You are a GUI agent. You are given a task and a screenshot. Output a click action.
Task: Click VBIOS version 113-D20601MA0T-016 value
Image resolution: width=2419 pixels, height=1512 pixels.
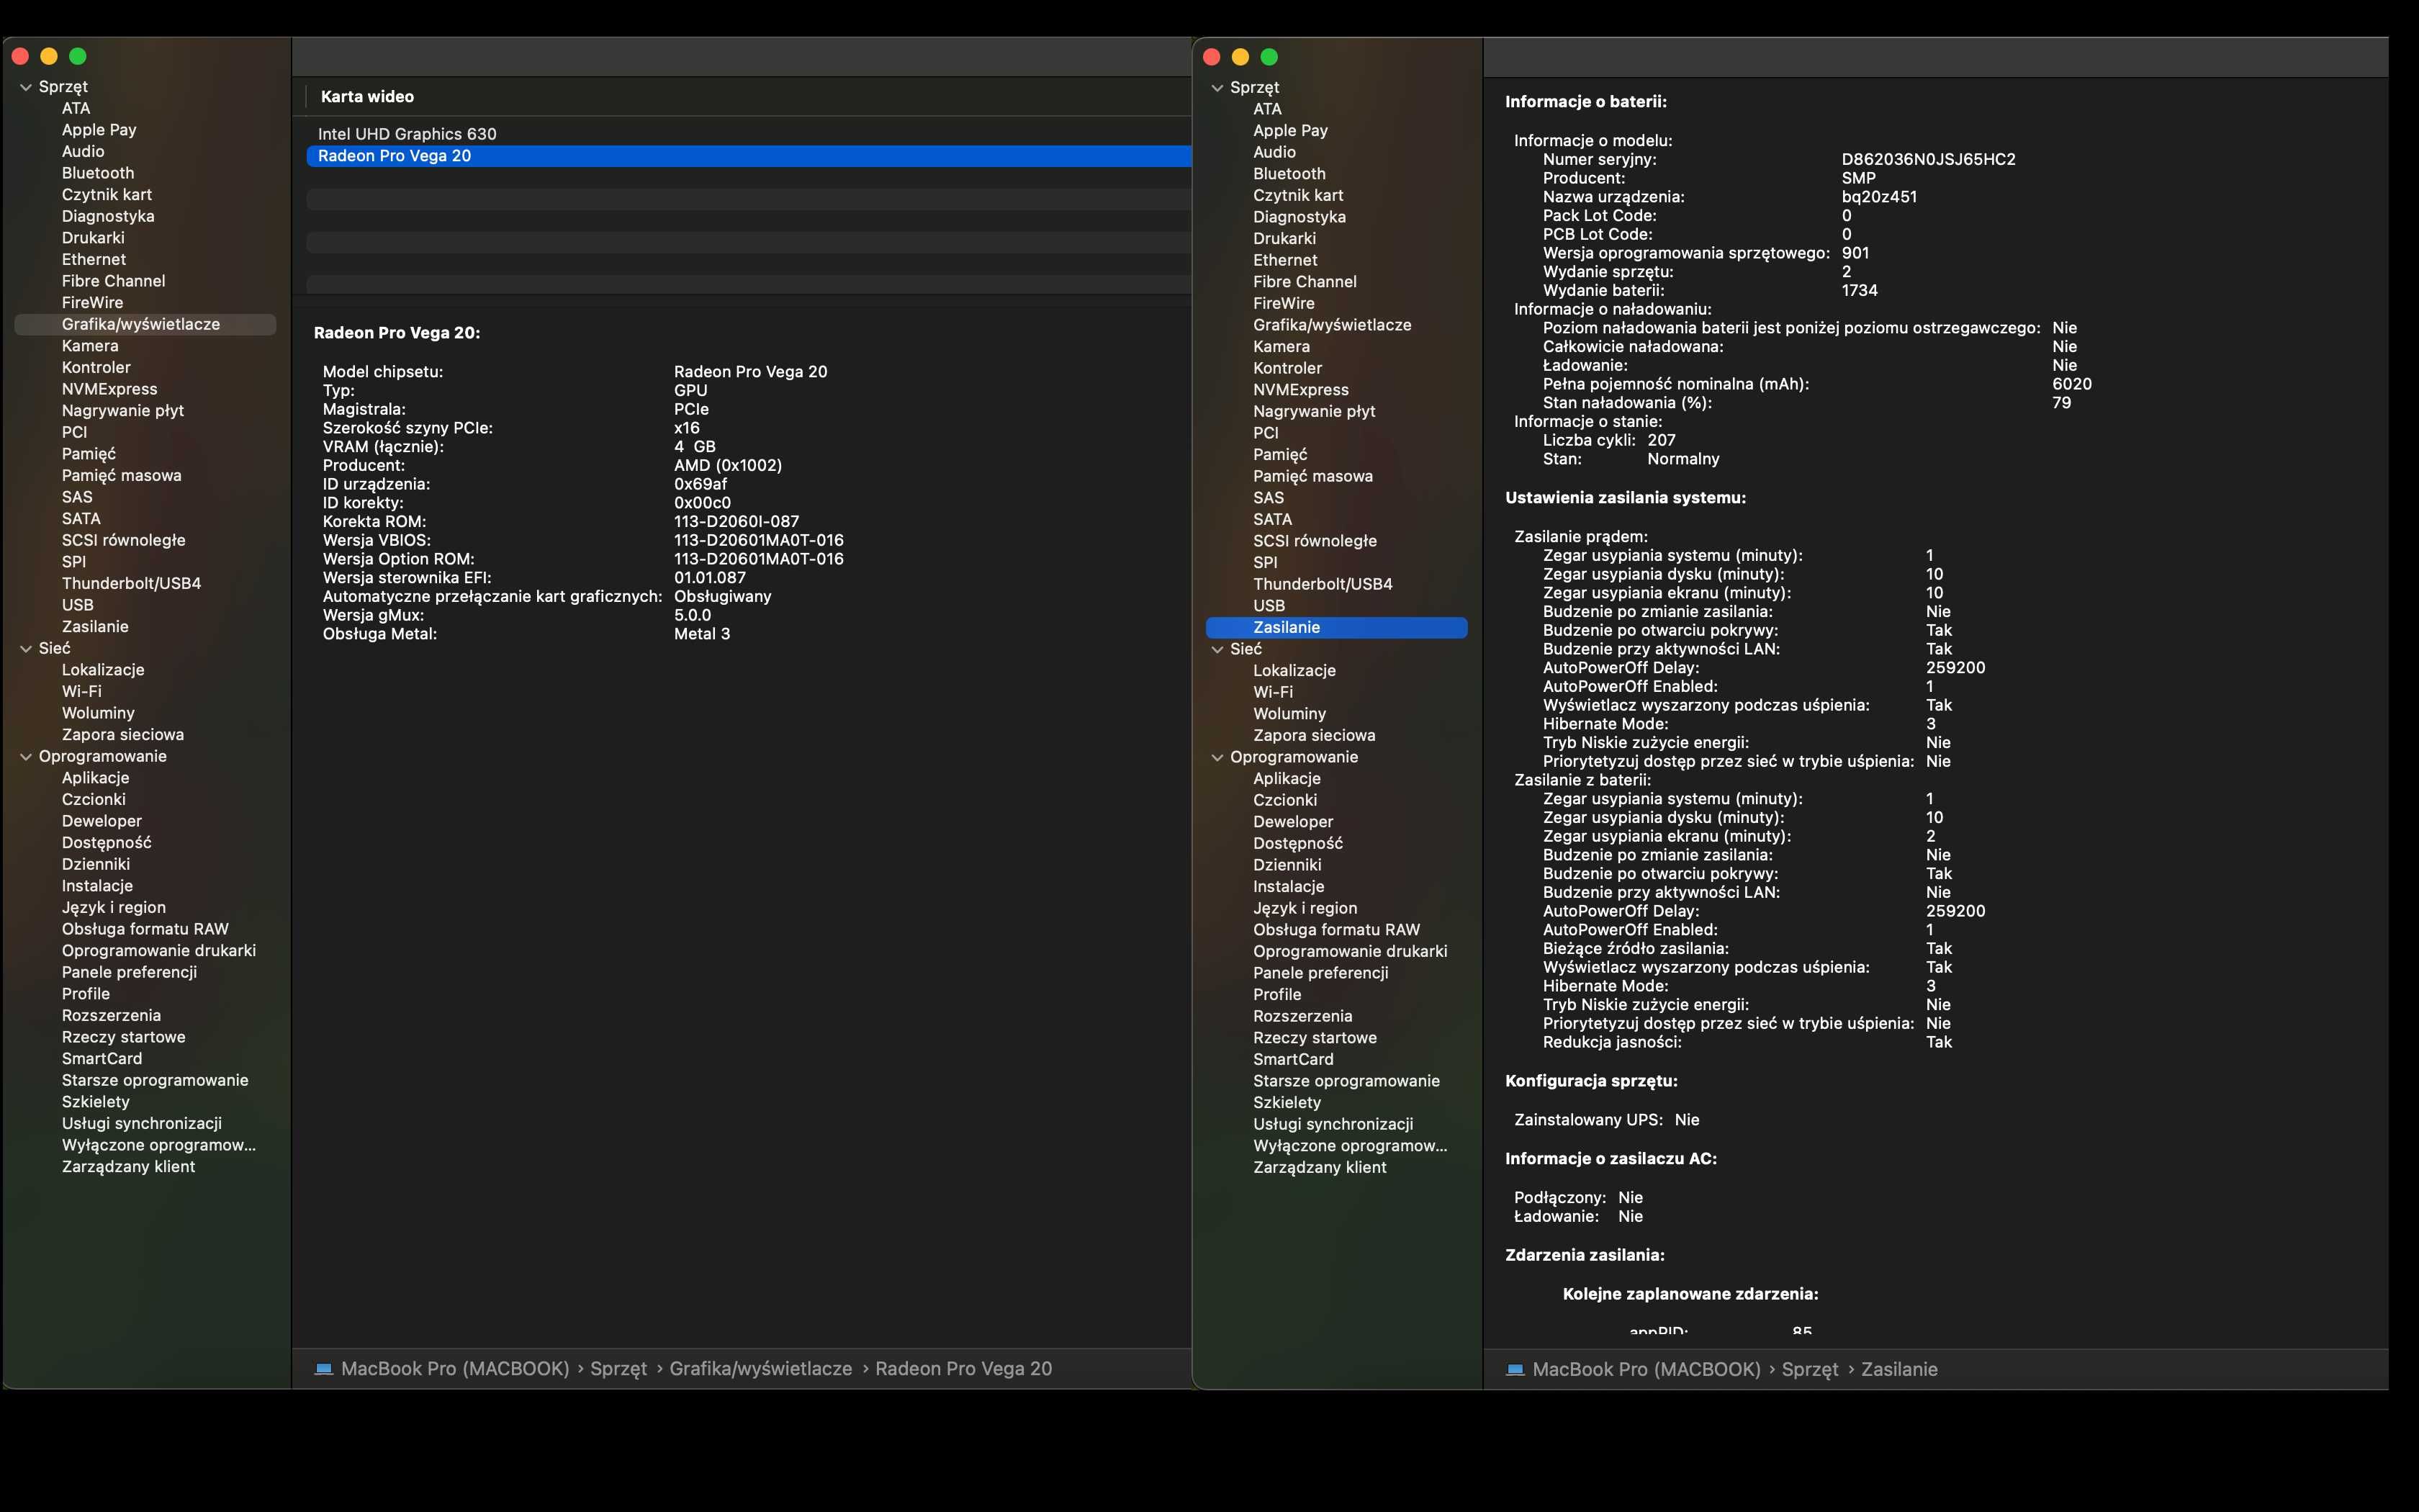tap(759, 540)
